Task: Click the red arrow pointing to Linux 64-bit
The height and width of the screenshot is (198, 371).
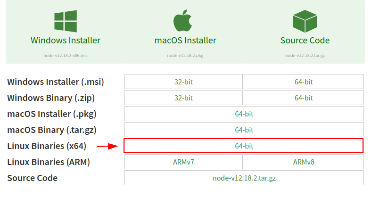Action: pos(107,146)
